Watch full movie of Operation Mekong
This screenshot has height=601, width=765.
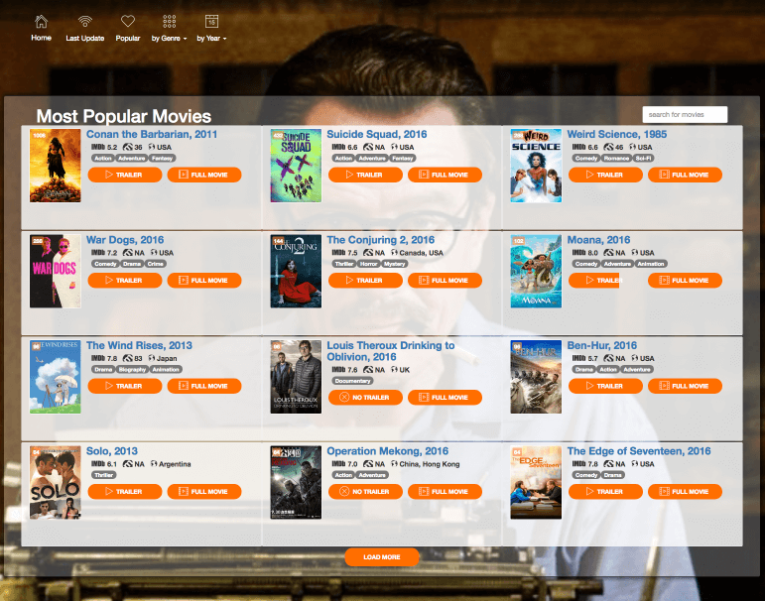coord(445,492)
